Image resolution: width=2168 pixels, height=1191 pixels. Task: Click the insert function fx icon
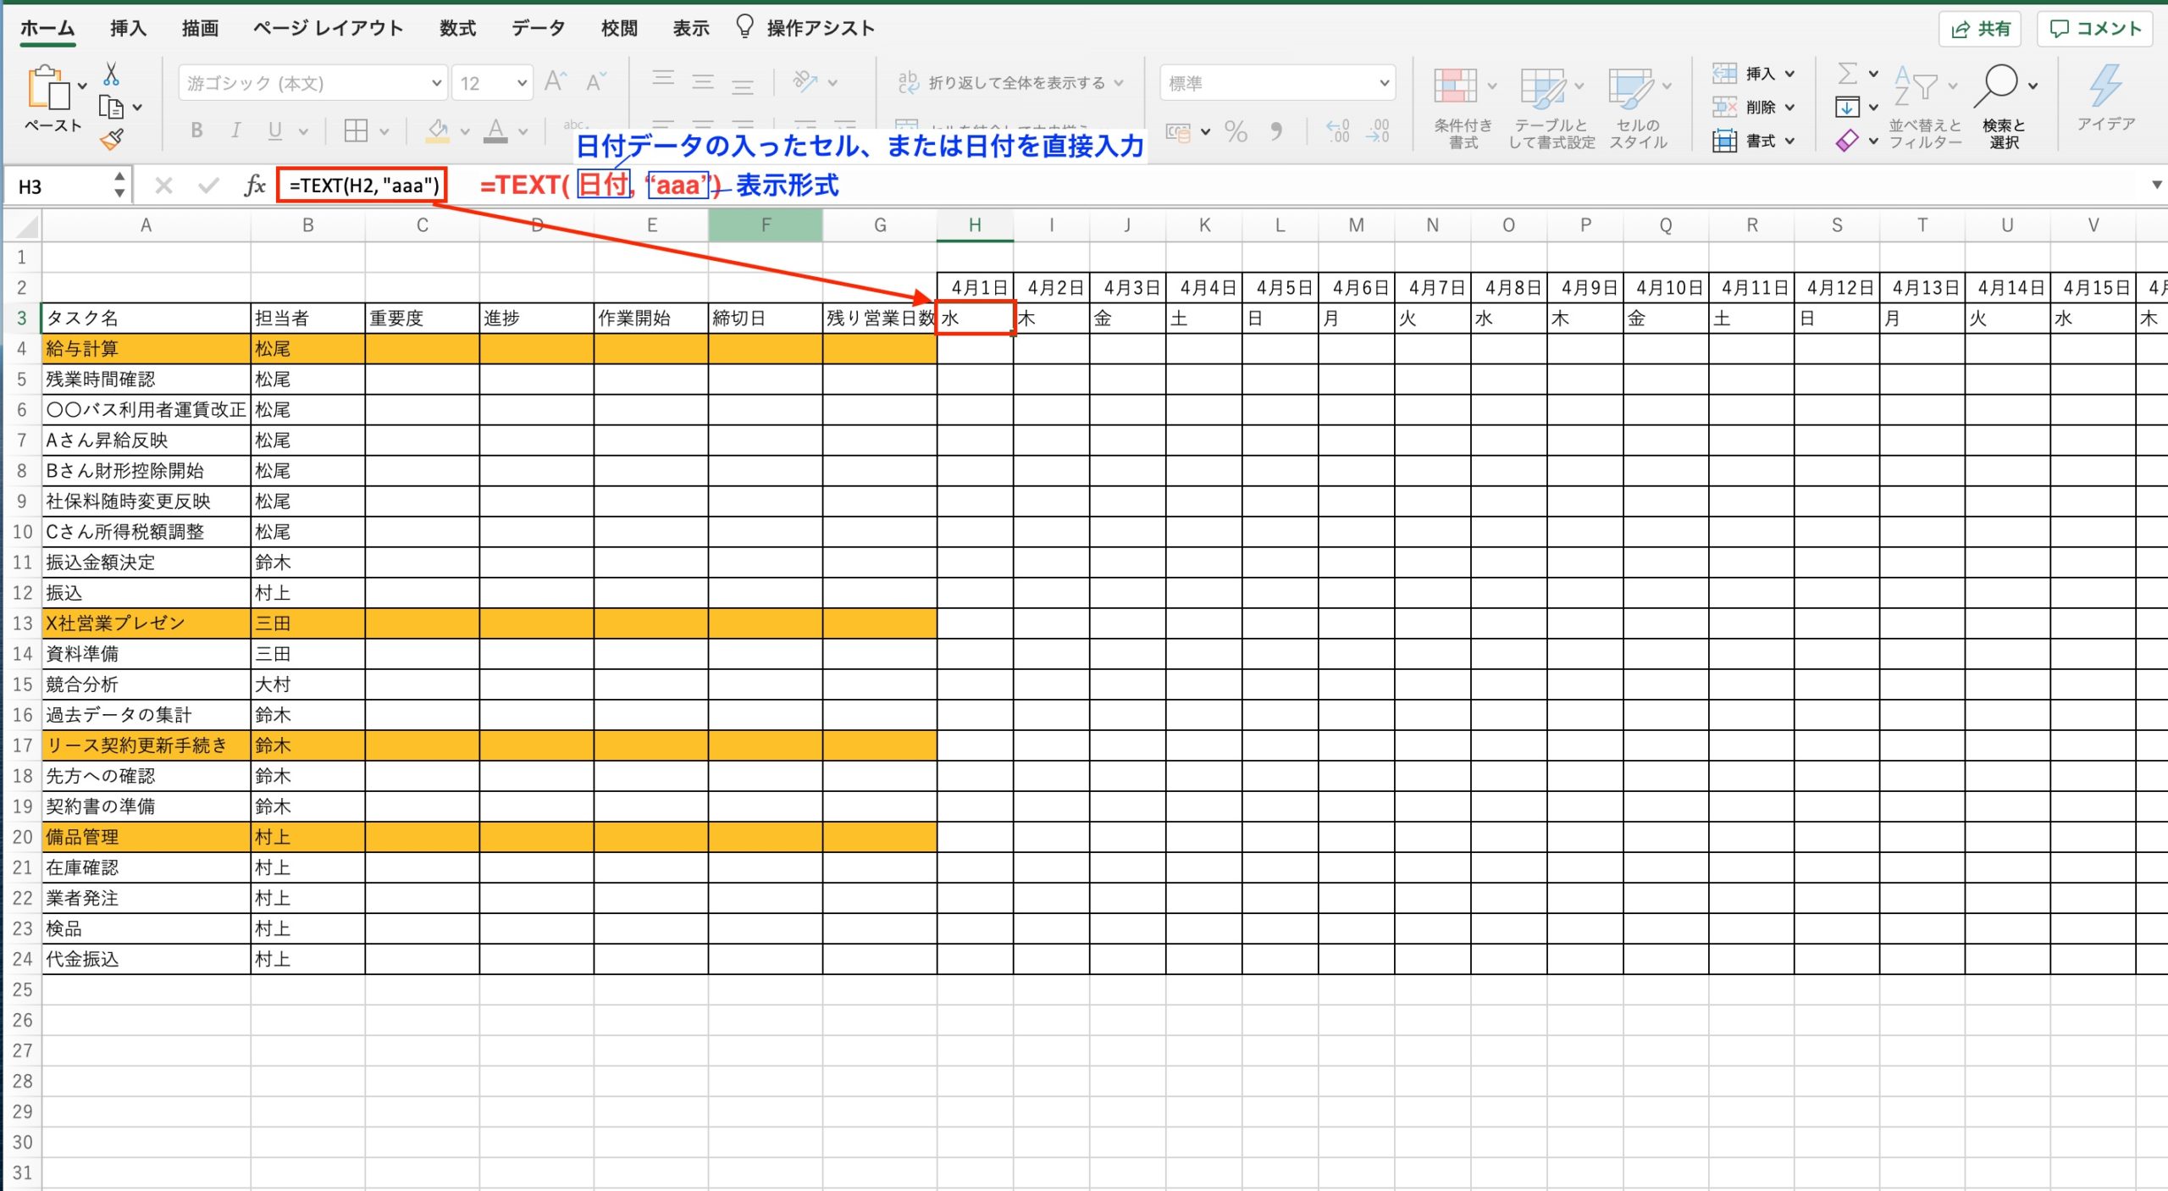pyautogui.click(x=254, y=186)
